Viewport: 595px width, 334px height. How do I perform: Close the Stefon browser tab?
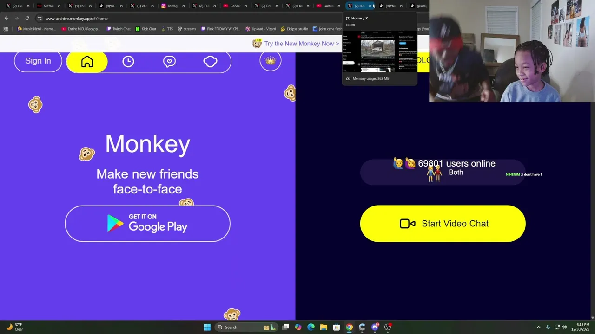[x=59, y=6]
